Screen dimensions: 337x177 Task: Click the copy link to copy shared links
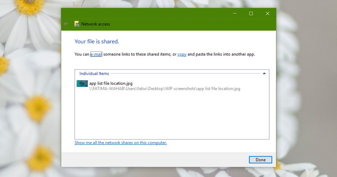coord(182,54)
